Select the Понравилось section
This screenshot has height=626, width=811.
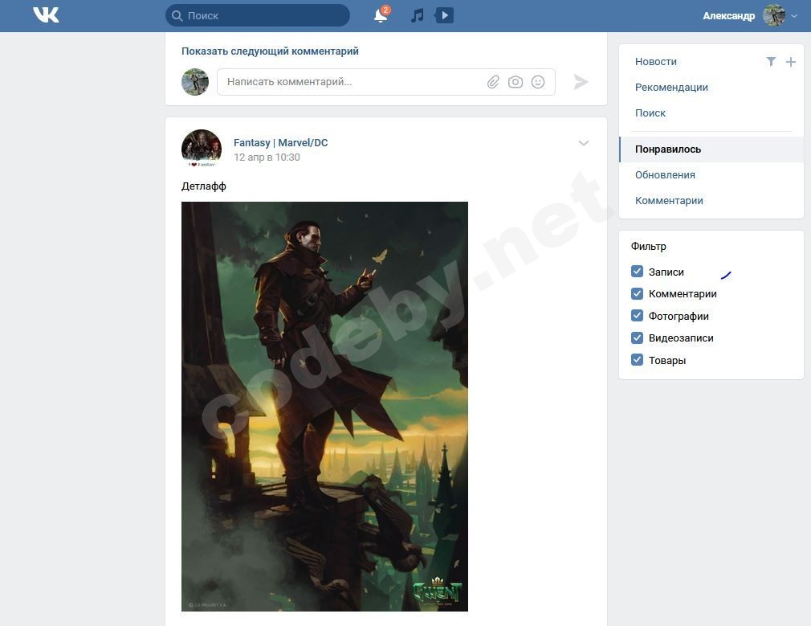(711, 149)
